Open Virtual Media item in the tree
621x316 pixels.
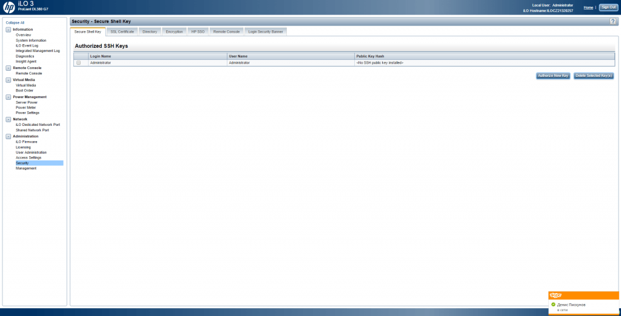click(x=25, y=85)
